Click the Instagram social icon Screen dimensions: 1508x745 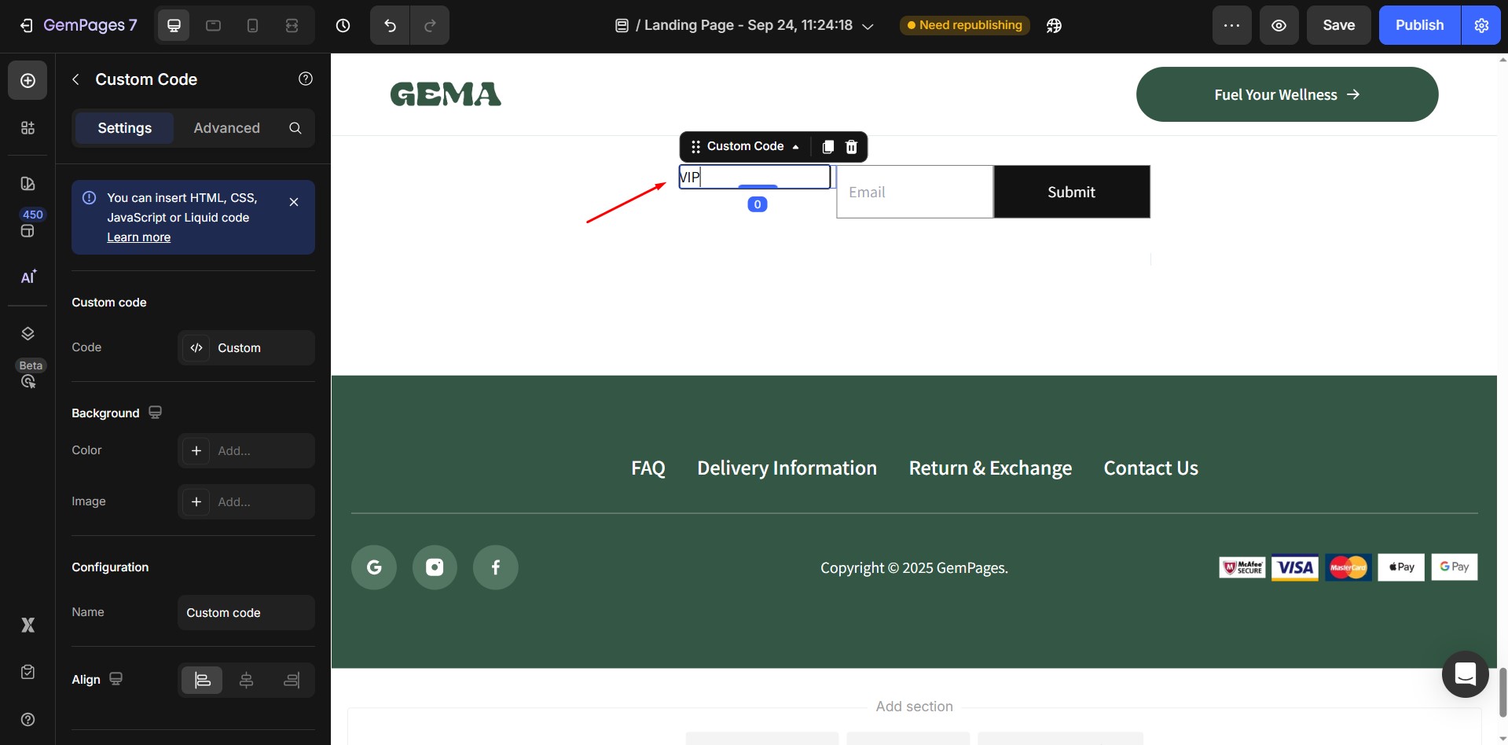coord(435,567)
